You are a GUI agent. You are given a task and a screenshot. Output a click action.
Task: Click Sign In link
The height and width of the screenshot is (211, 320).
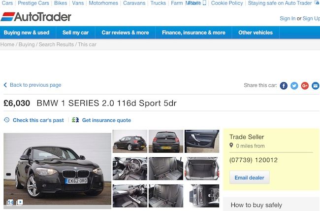point(288,18)
